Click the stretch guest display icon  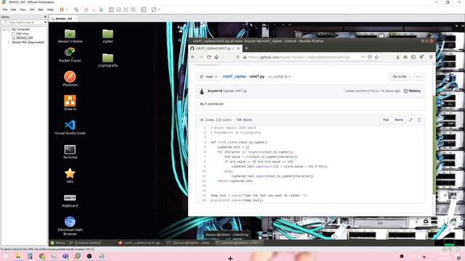pyautogui.click(x=154, y=9)
